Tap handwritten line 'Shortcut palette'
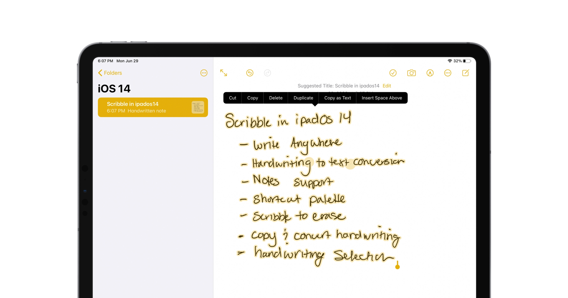Viewport: 568px width, 298px height. pos(292,199)
